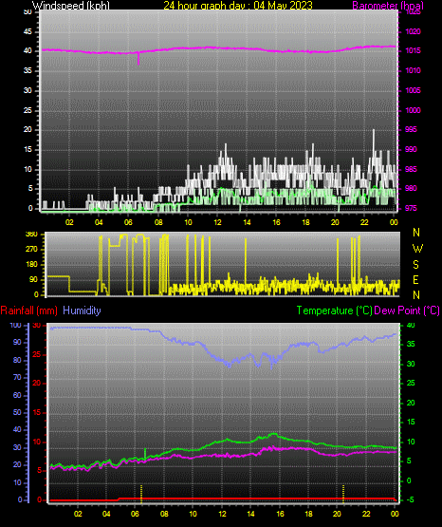Click the 990 barometer axis value

coord(411,149)
